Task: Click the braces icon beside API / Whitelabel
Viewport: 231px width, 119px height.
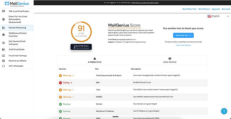Action: click(4, 66)
